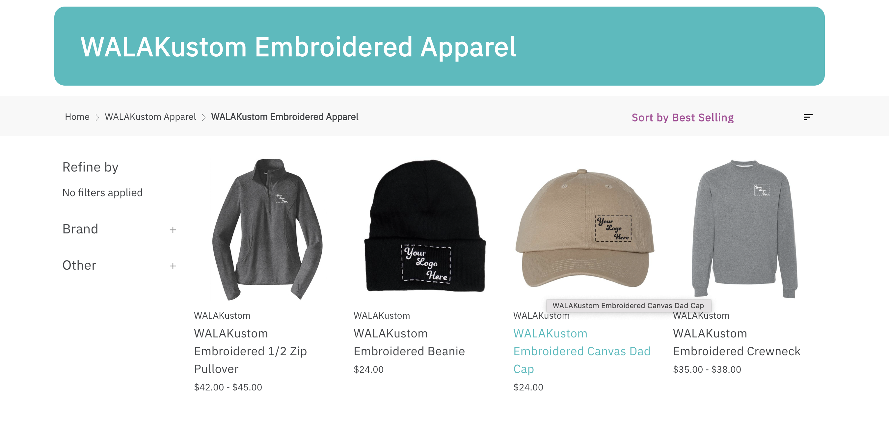889x426 pixels.
Task: Click WALAKustom Embroidered Beanie title
Action: click(x=409, y=342)
